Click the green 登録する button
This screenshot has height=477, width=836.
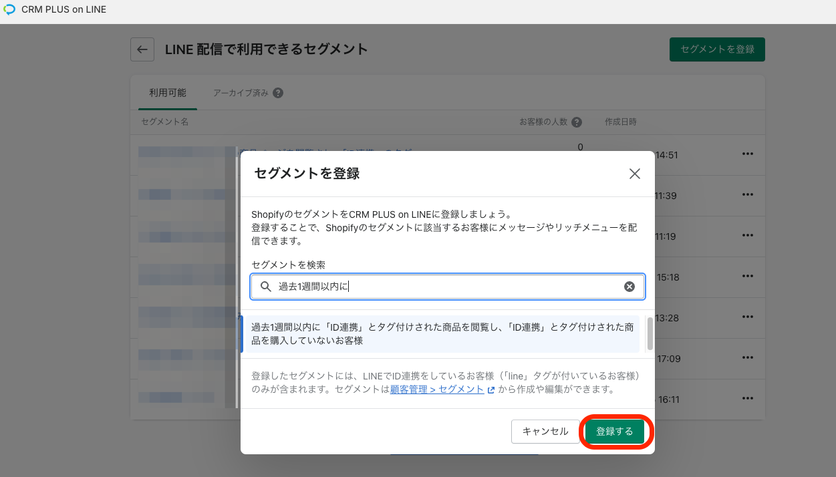pyautogui.click(x=615, y=432)
